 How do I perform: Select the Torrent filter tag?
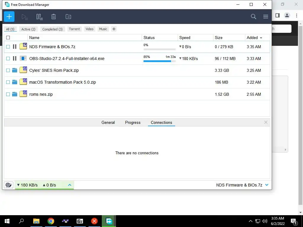coord(74,29)
